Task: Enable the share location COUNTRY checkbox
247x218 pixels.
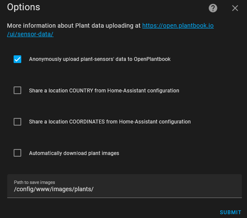Action: pos(17,90)
